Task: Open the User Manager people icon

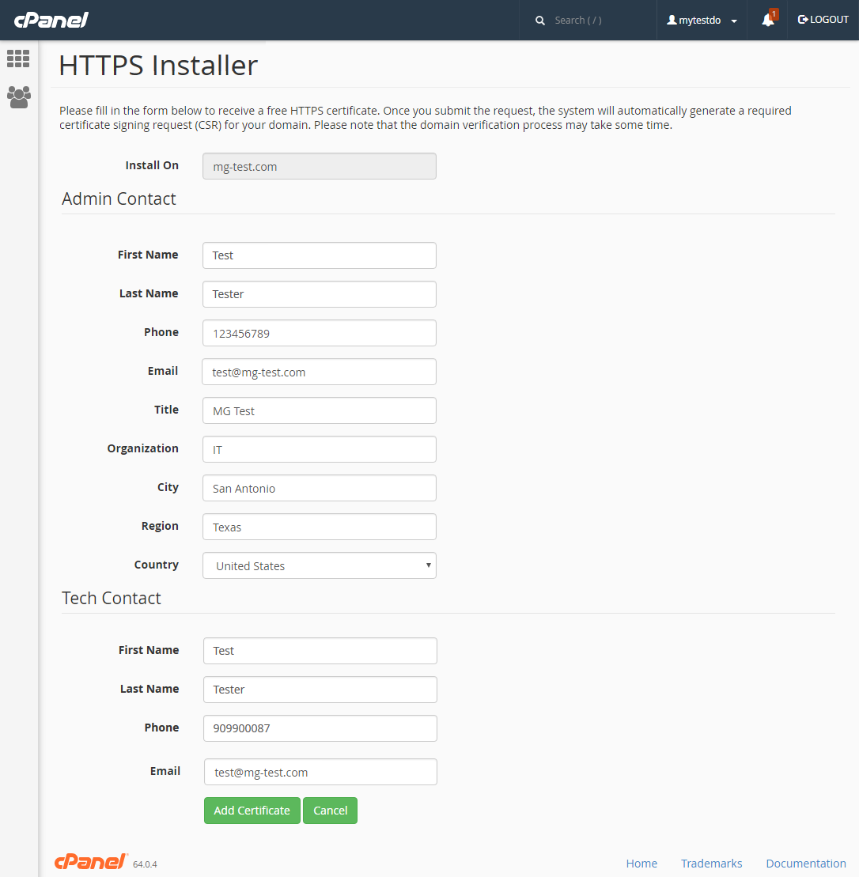Action: click(18, 97)
